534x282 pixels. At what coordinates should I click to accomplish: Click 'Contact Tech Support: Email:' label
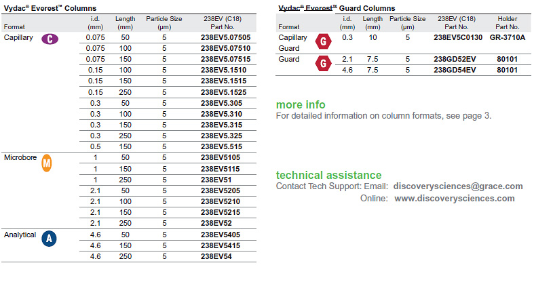point(332,186)
